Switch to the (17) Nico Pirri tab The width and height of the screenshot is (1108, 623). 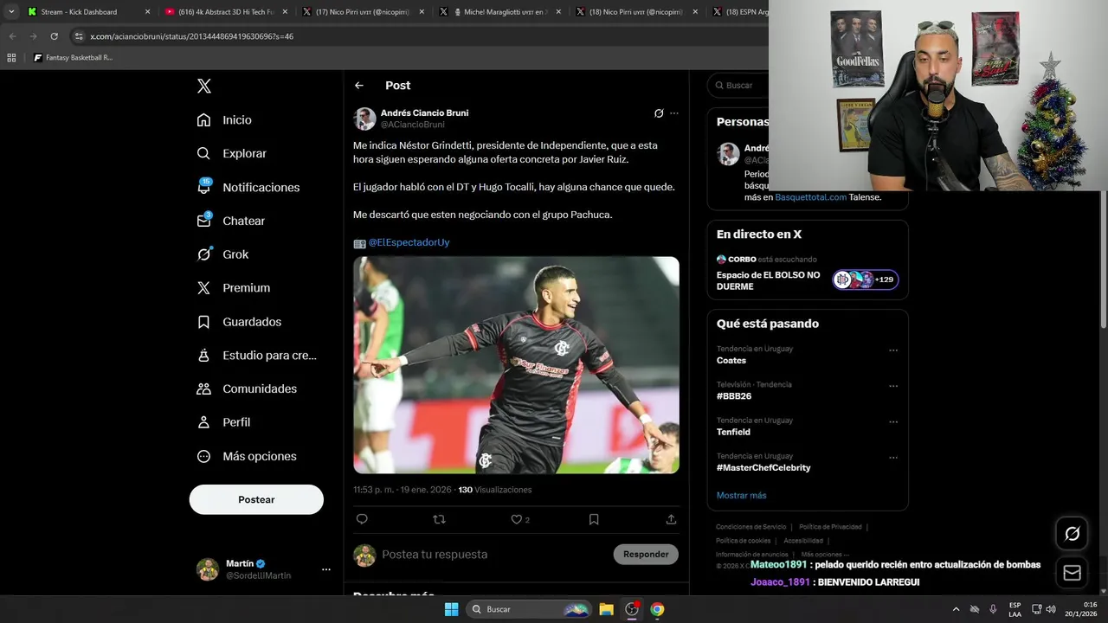tap(364, 12)
